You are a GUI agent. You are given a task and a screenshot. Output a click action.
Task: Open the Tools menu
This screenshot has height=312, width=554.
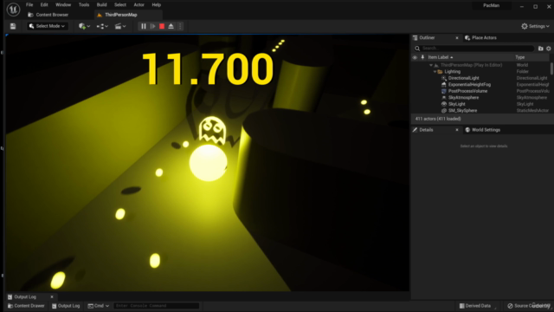tap(84, 5)
